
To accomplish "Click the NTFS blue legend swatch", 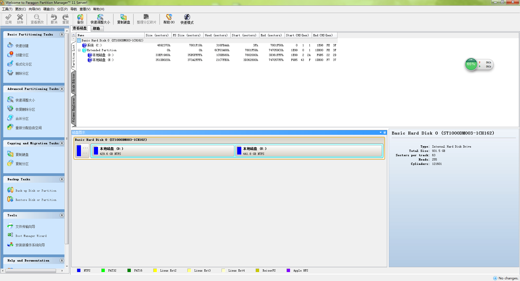I will [79, 270].
